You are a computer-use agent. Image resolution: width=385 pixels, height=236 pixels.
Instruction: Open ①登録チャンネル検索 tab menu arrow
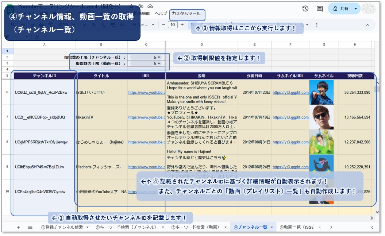pyautogui.click(x=88, y=227)
